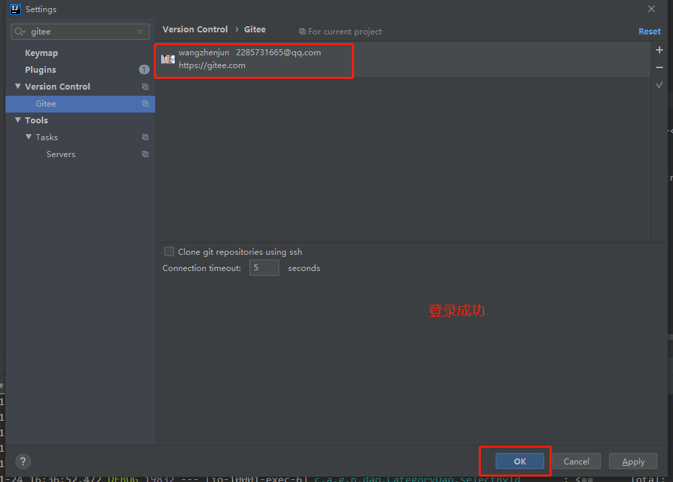Click the copy-settings icon beside Gitee tree item
The image size is (673, 482).
[x=144, y=103]
